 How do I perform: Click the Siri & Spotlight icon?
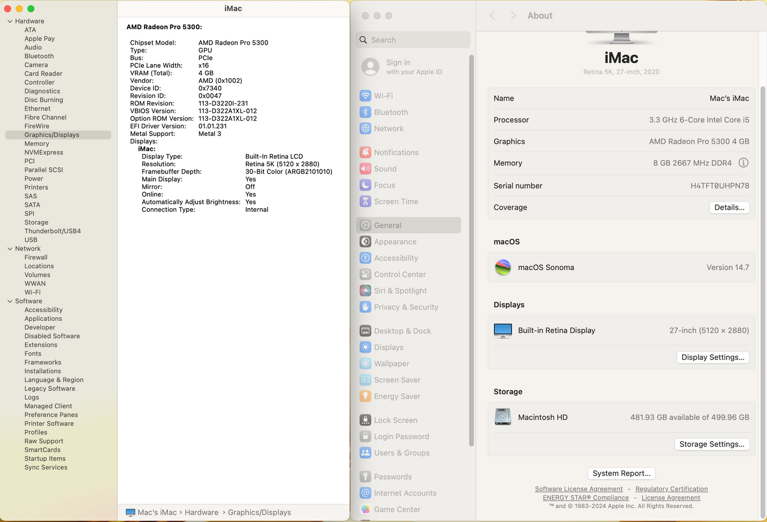pos(365,291)
